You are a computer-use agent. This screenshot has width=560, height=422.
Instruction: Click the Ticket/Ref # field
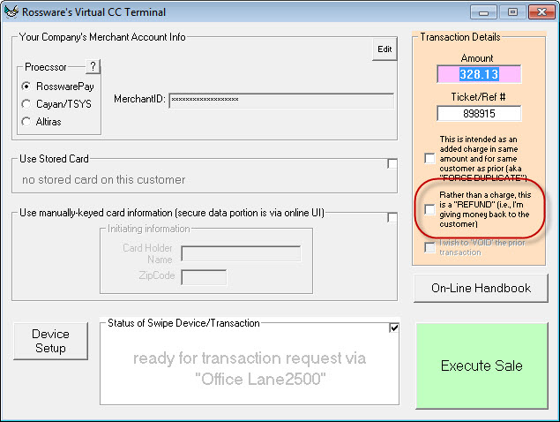[x=477, y=113]
